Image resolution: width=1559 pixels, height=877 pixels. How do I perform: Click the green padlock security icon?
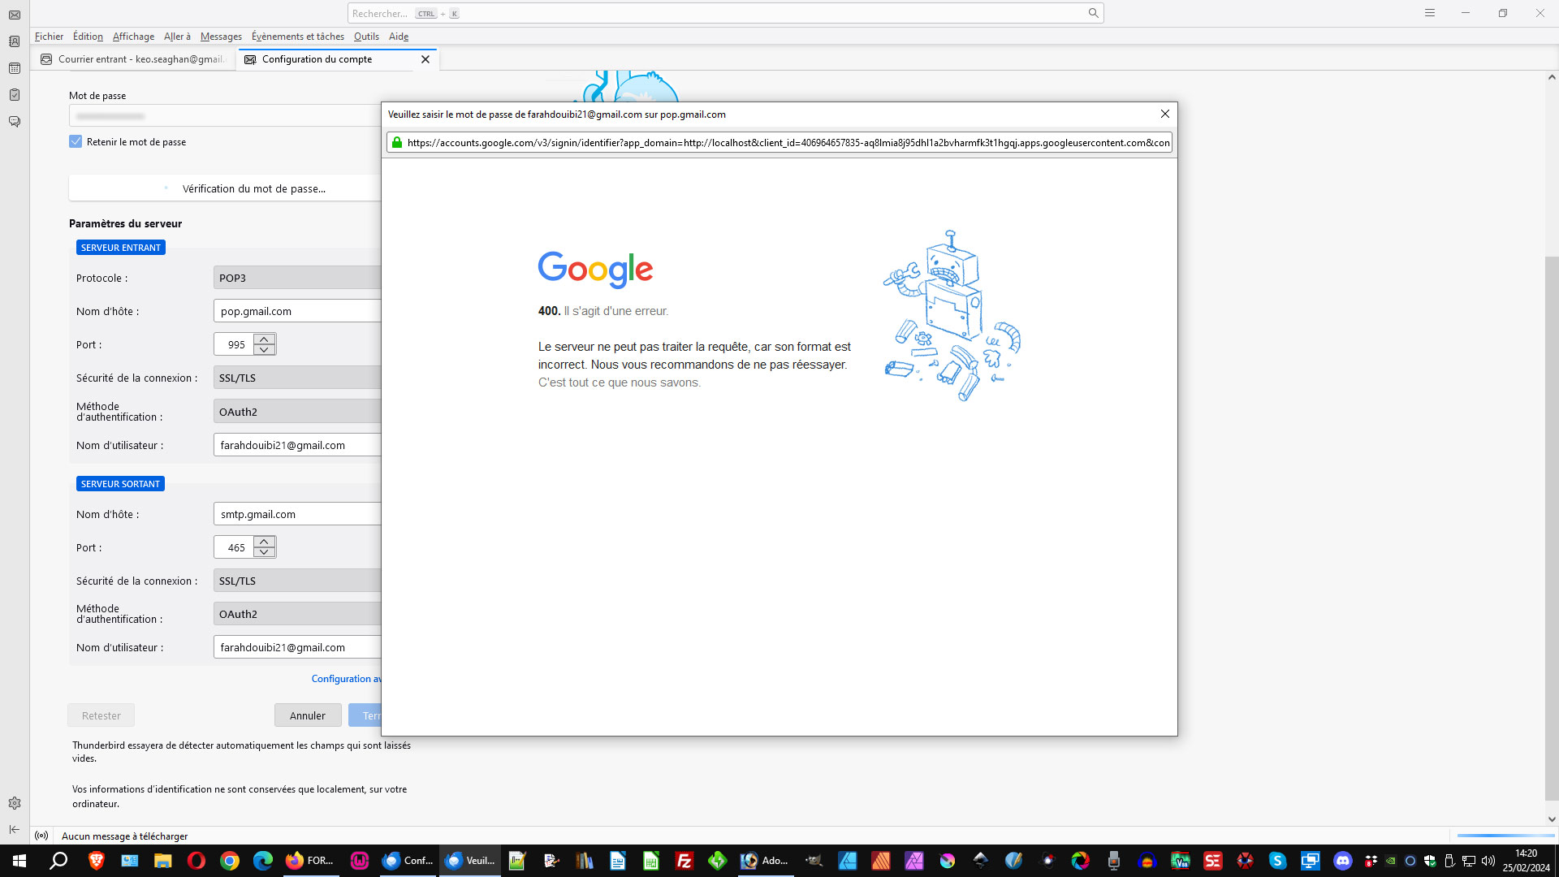(397, 143)
